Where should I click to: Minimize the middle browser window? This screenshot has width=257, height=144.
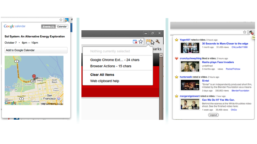point(146,33)
